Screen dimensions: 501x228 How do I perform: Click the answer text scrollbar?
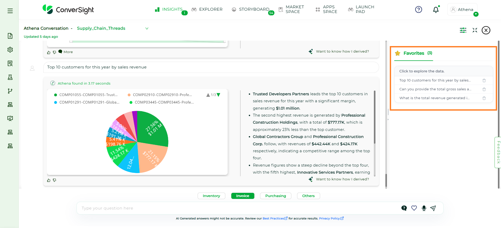tap(375, 117)
